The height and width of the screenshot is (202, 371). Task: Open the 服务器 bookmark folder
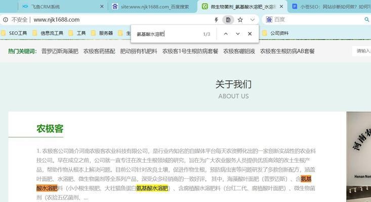[x=102, y=33]
